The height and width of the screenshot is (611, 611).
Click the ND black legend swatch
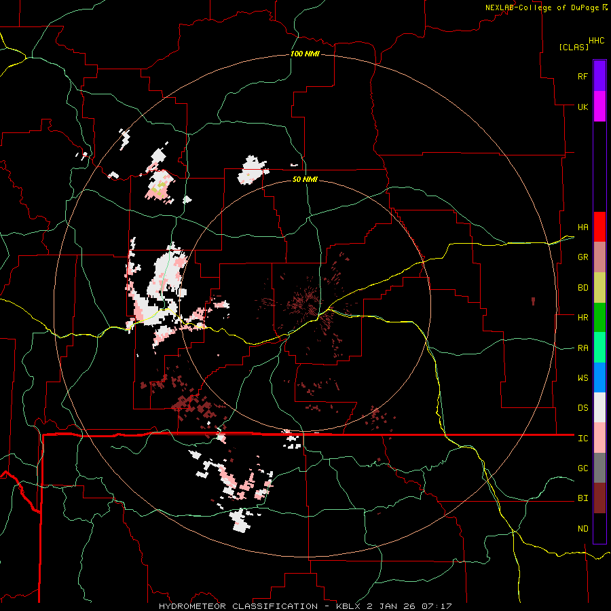point(599,528)
